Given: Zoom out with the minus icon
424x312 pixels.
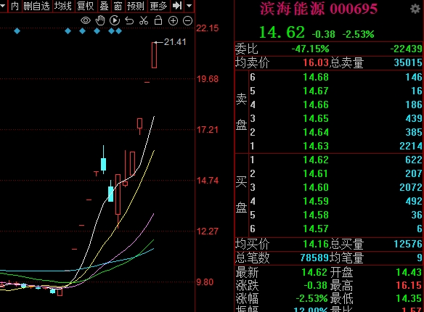Looking at the screenshot, I should point(187,21).
